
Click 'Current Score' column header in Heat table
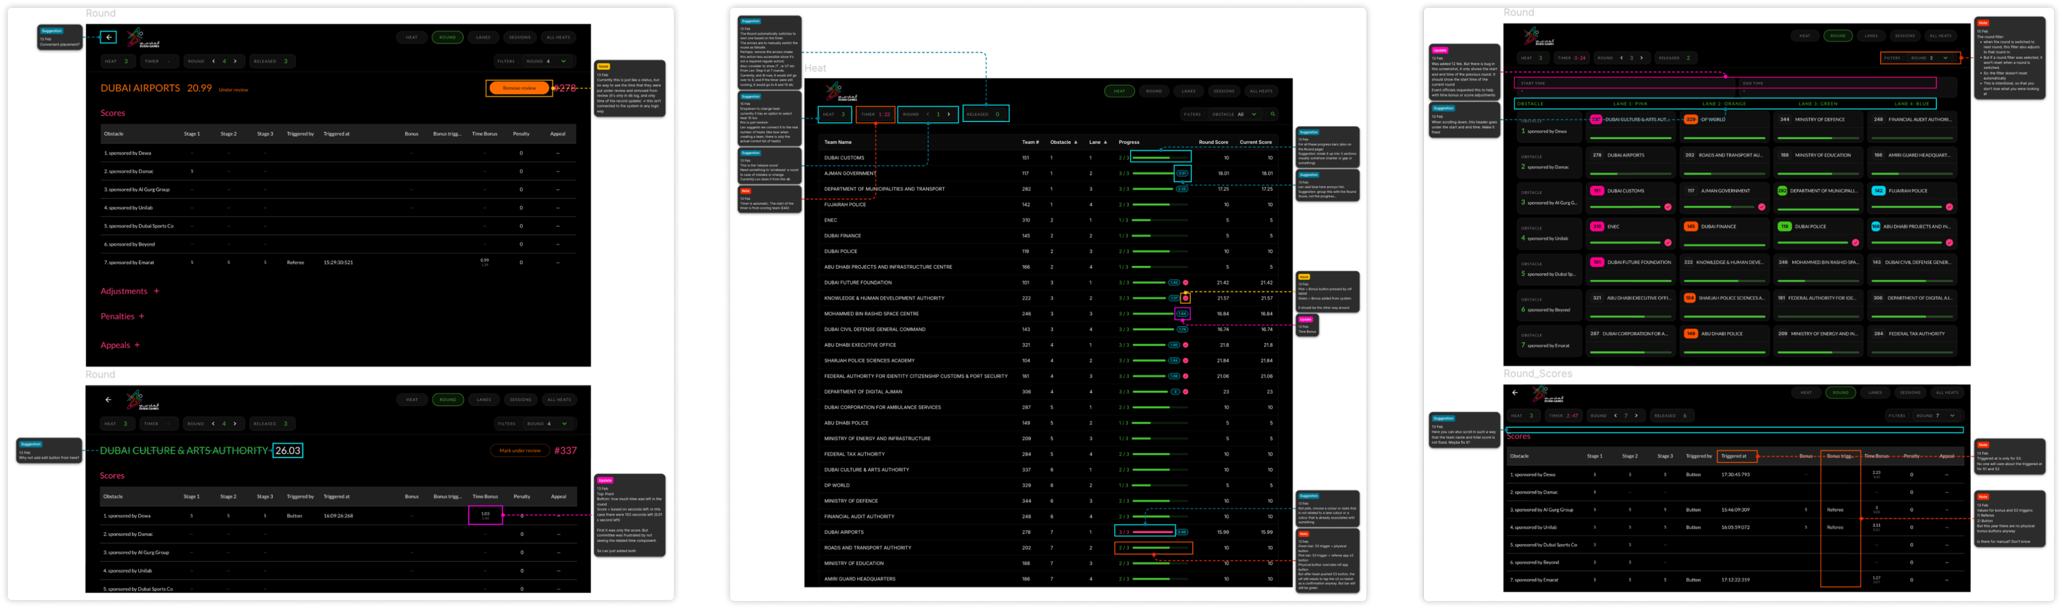pos(1255,141)
